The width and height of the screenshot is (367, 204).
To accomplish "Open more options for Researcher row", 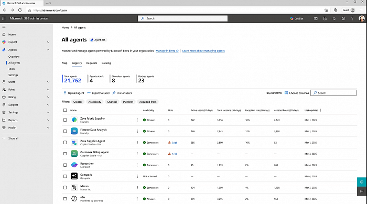I will click(x=137, y=165).
